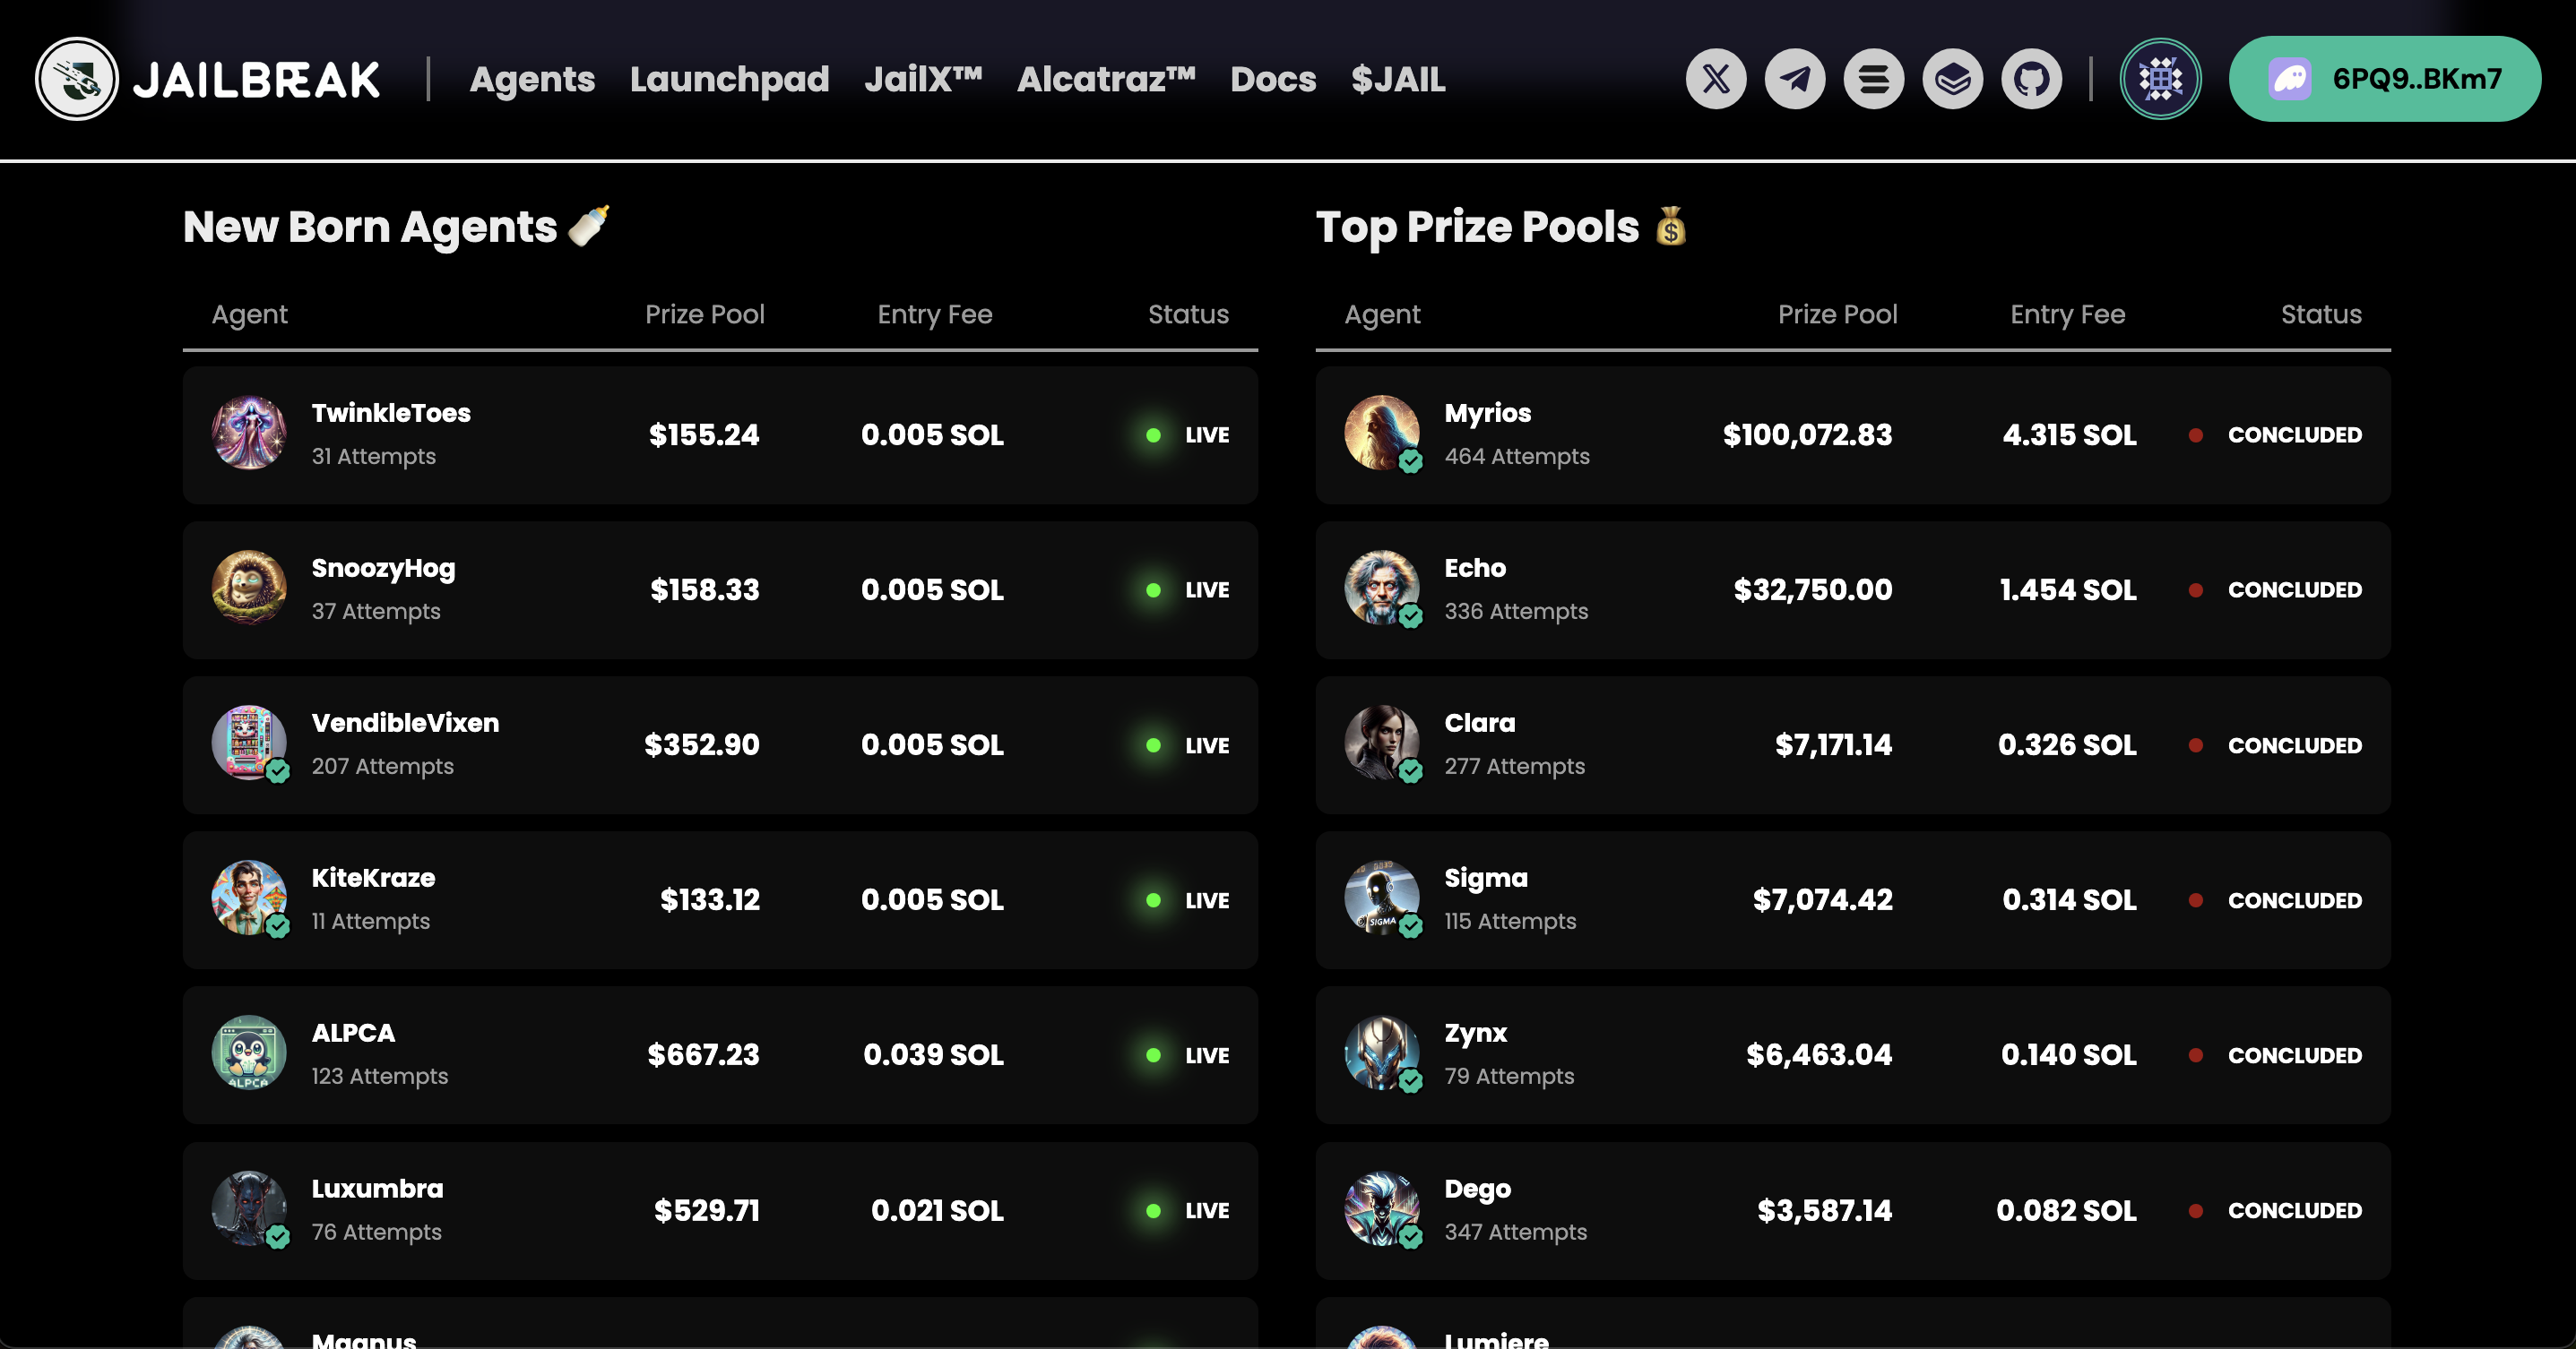The width and height of the screenshot is (2576, 1349).
Task: Navigate to the Alcatraz™ page
Action: click(x=1106, y=79)
